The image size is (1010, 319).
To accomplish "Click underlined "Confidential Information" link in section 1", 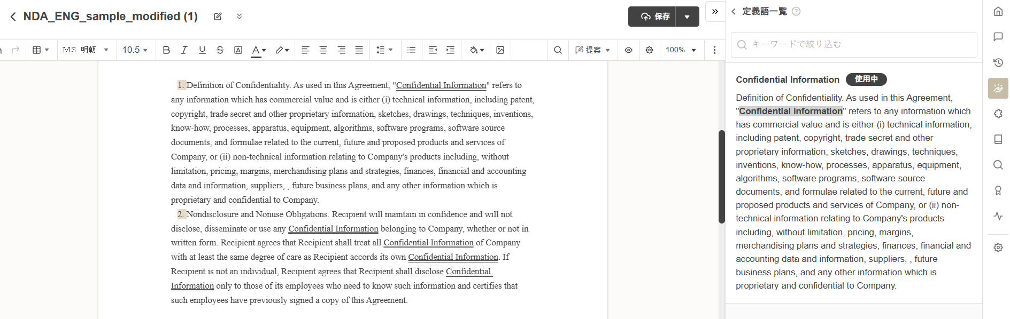I will click(x=441, y=85).
